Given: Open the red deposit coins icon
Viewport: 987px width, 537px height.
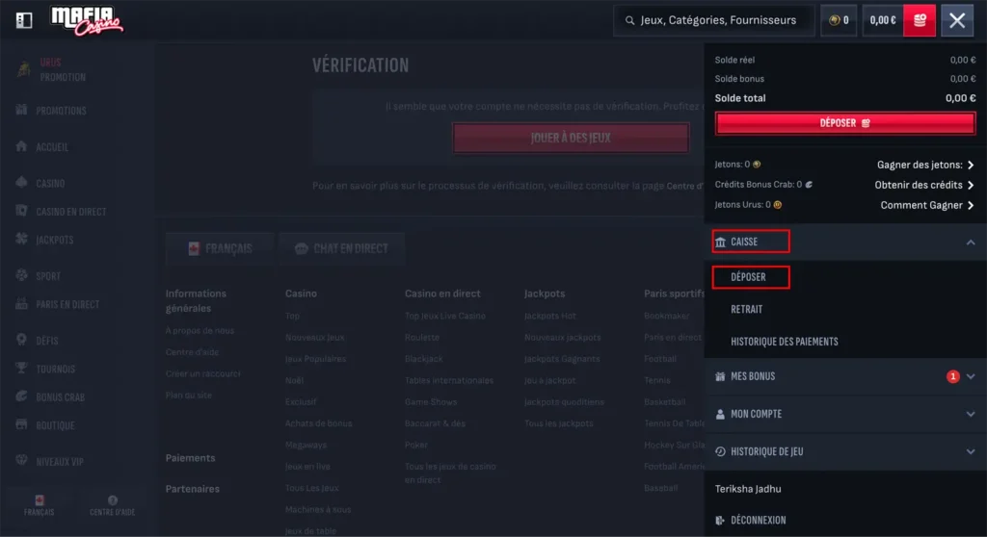Looking at the screenshot, I should coord(919,20).
